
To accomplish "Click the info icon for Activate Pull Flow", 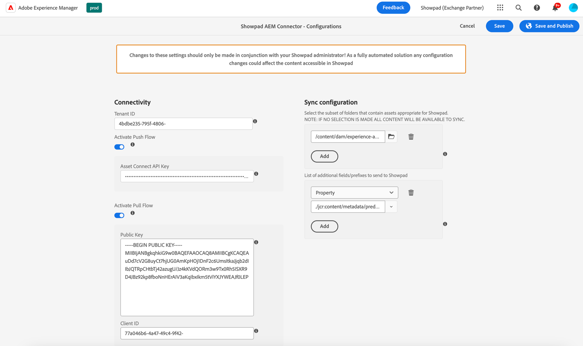I will click(133, 213).
